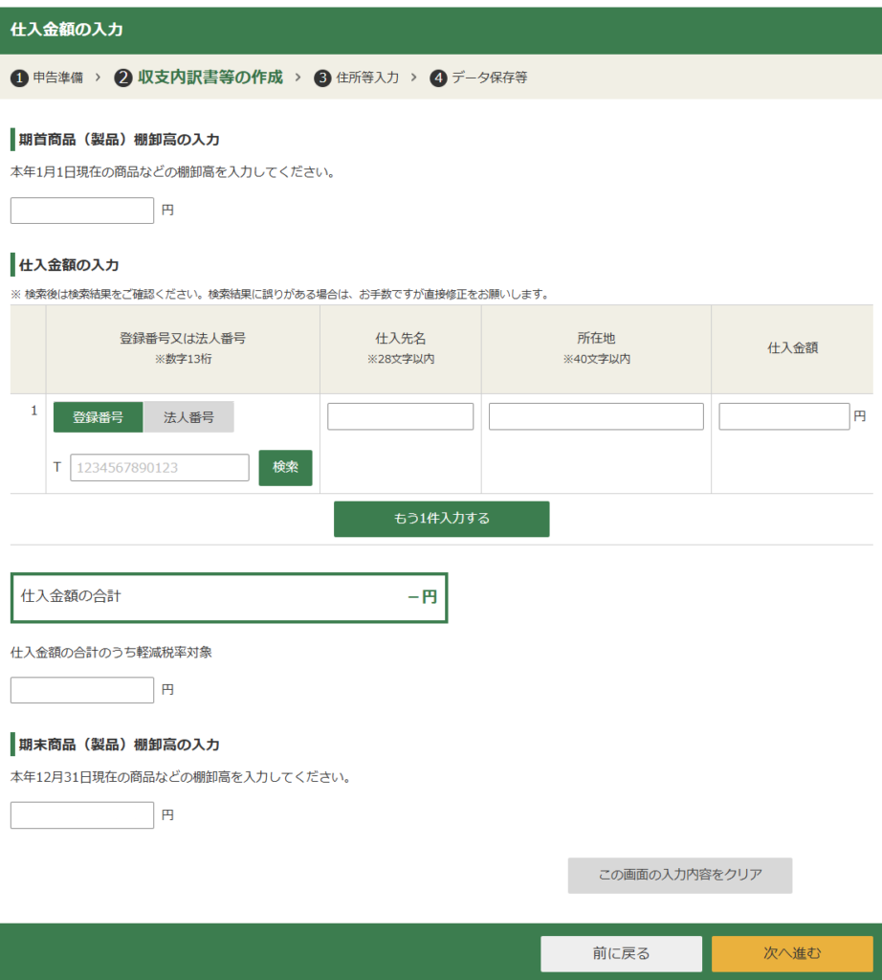Add another entry with もう1件入力する
The image size is (882, 980).
pyautogui.click(x=442, y=519)
